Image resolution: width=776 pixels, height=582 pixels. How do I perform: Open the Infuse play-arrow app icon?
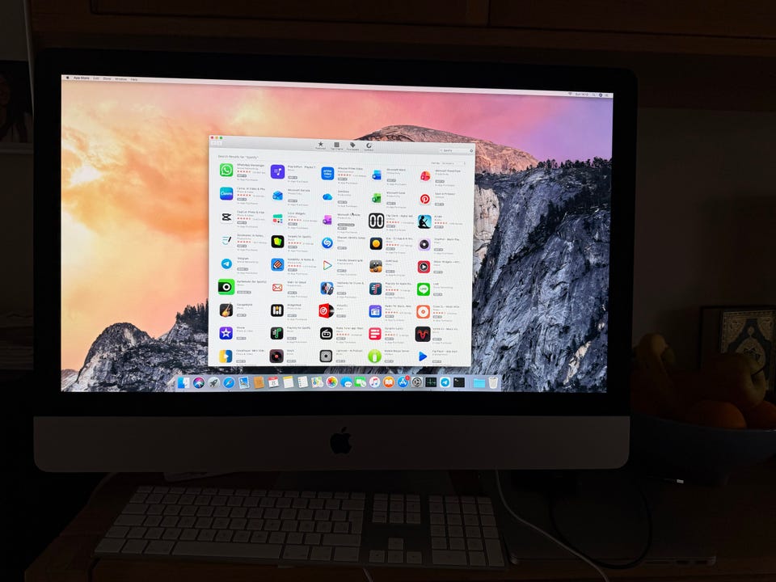[x=327, y=265]
